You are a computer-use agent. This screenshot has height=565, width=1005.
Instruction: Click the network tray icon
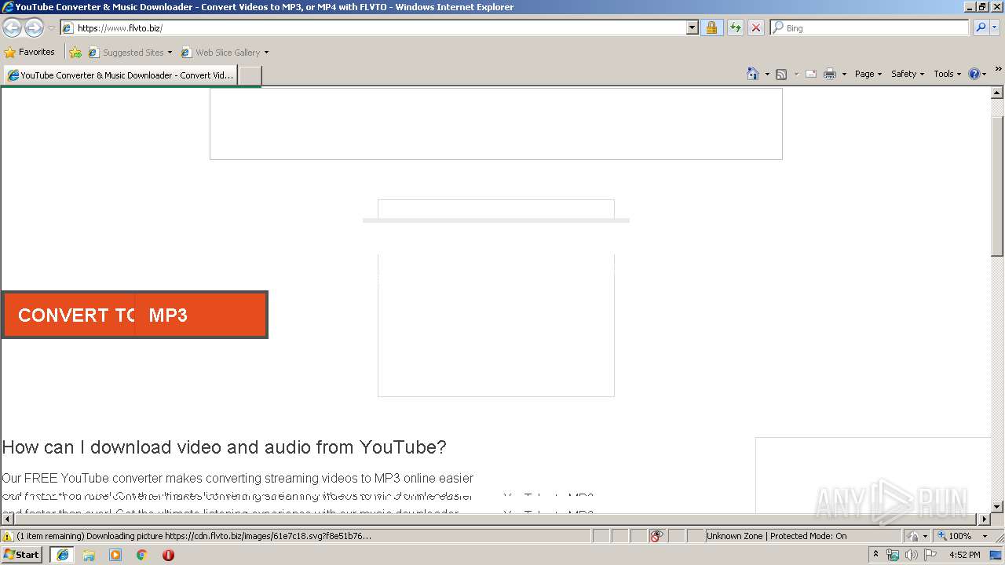pos(893,555)
